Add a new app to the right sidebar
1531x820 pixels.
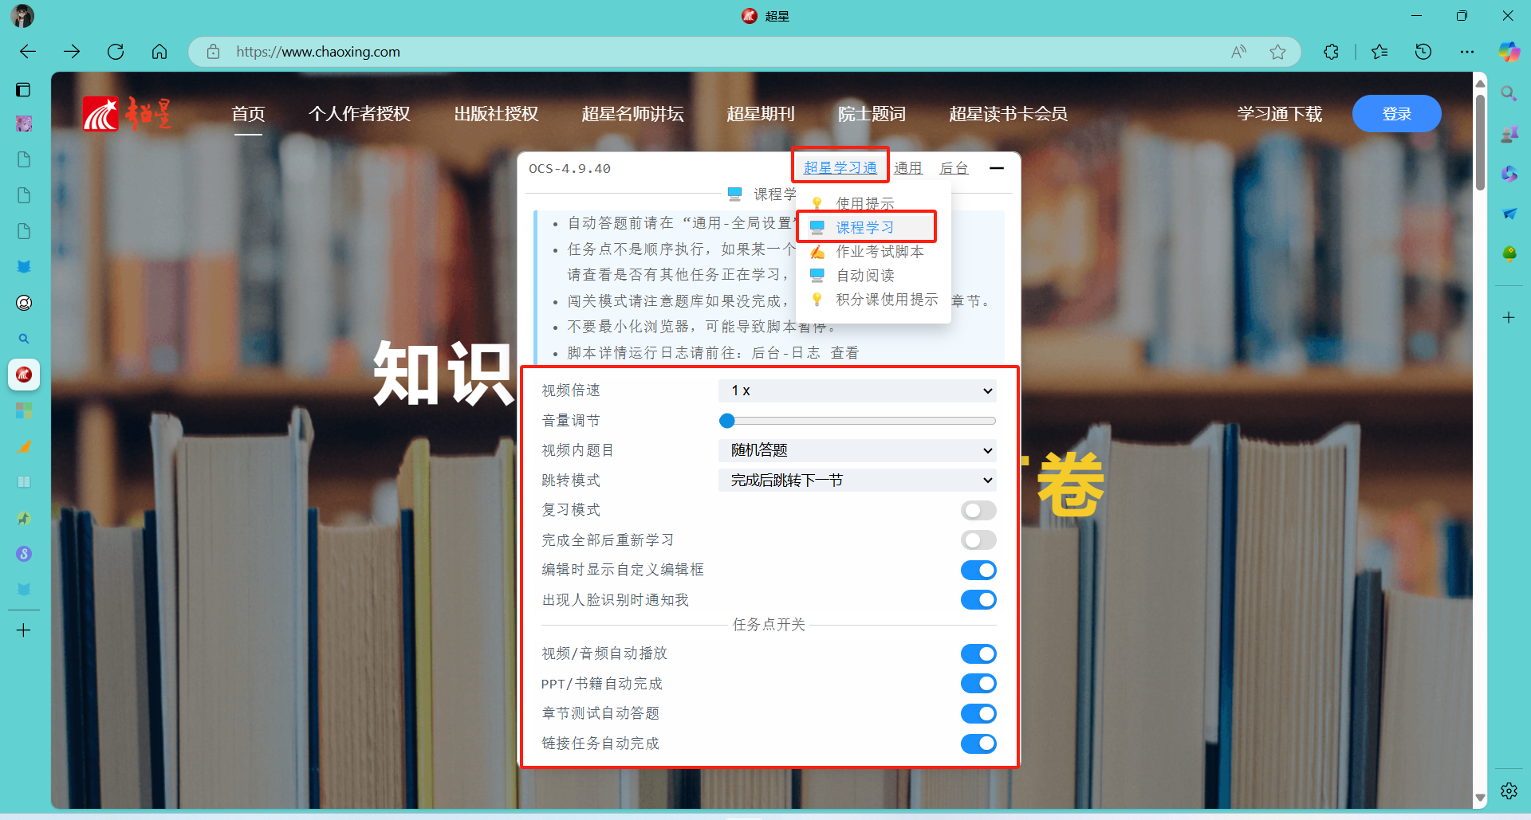tap(1509, 317)
